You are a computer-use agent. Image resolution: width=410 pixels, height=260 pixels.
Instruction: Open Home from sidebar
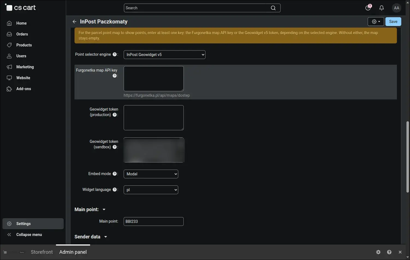(x=33, y=23)
